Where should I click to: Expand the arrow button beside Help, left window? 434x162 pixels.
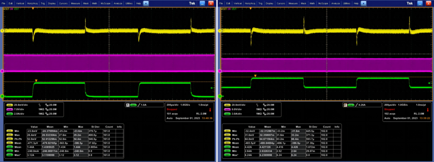click(145, 3)
